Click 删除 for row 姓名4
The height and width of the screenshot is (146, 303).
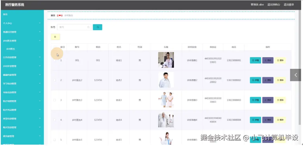click(280, 120)
